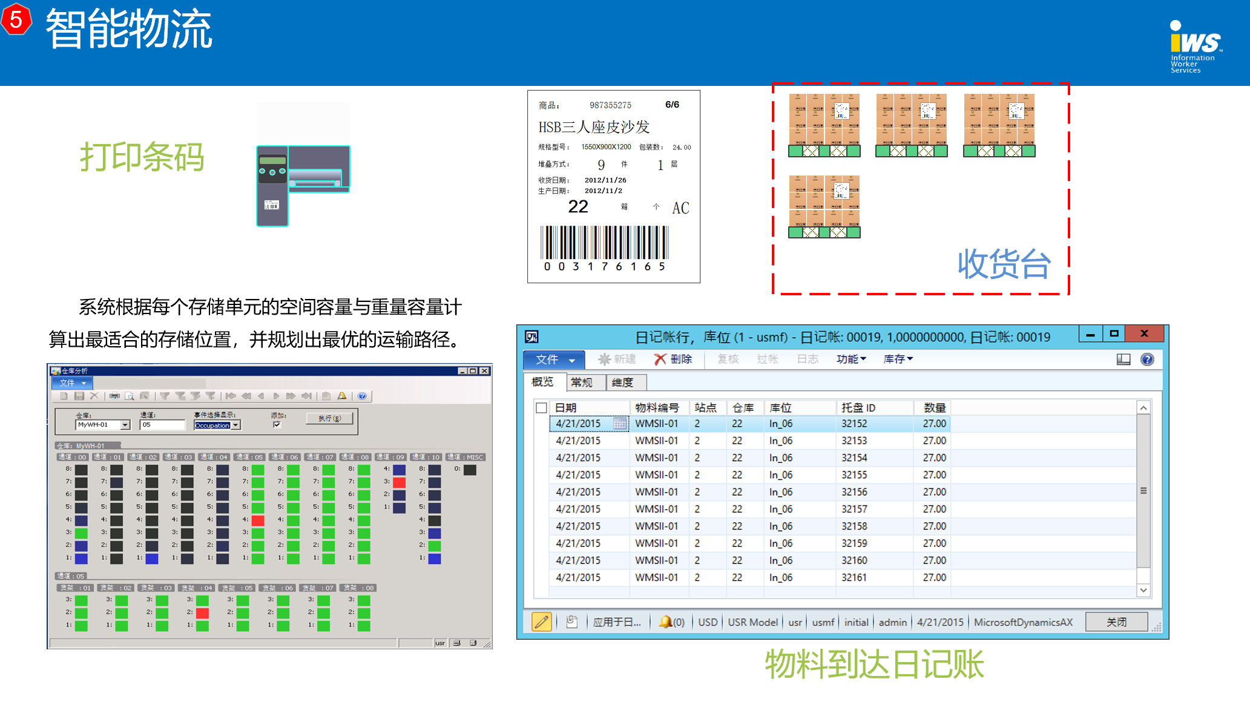Click the Remove filter funnel icon
The width and height of the screenshot is (1250, 702).
click(210, 396)
